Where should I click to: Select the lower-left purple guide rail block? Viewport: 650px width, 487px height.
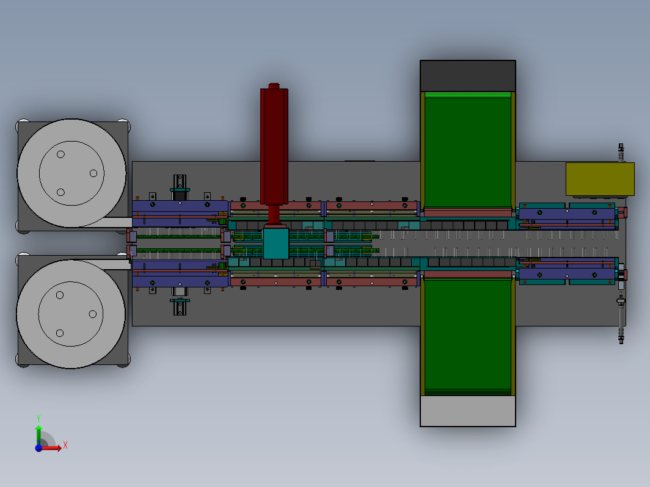click(180, 274)
